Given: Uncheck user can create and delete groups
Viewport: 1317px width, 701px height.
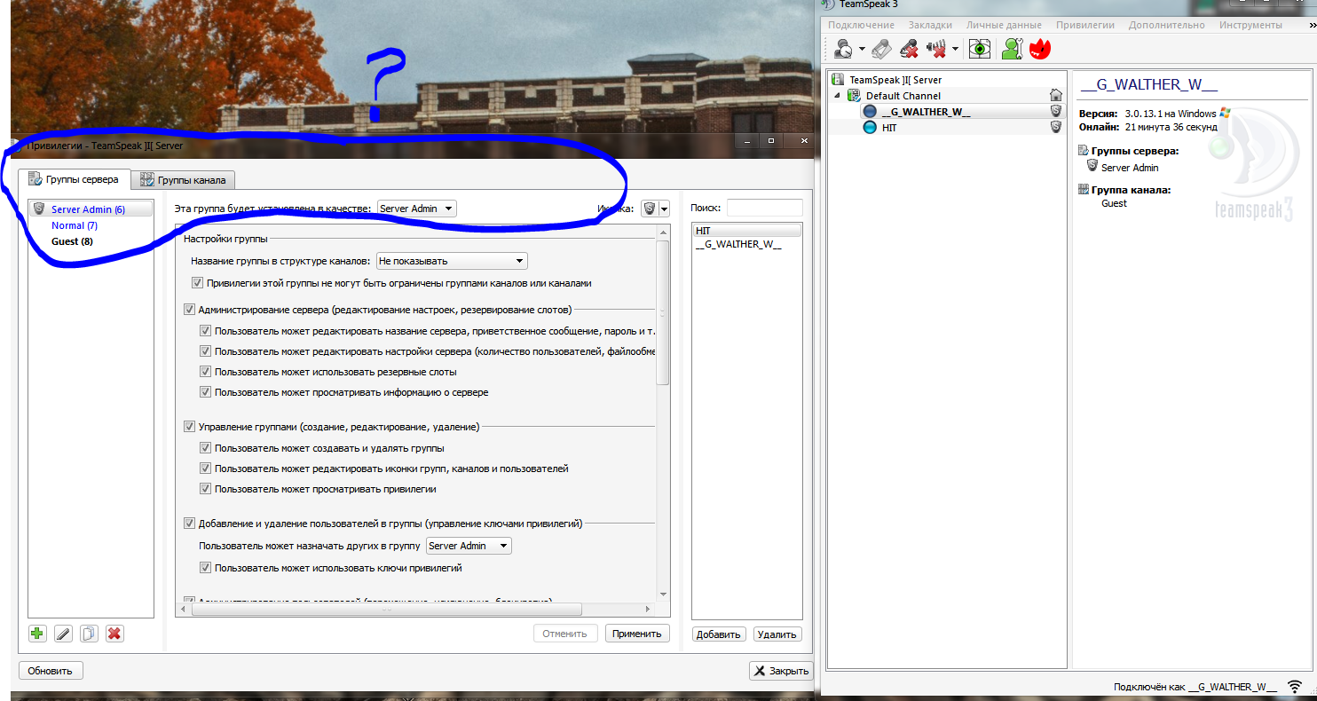Looking at the screenshot, I should [206, 448].
